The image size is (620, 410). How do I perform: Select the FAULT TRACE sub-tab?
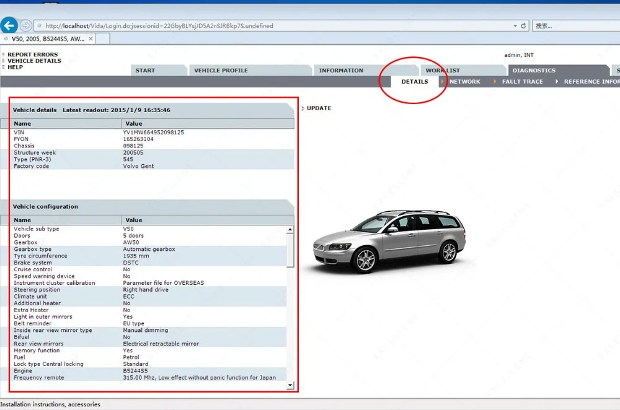pyautogui.click(x=522, y=82)
